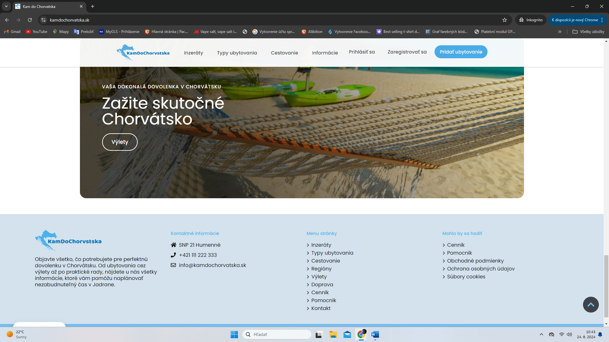
Task: Select the Kam do Chorvatska tab
Action: click(x=49, y=6)
